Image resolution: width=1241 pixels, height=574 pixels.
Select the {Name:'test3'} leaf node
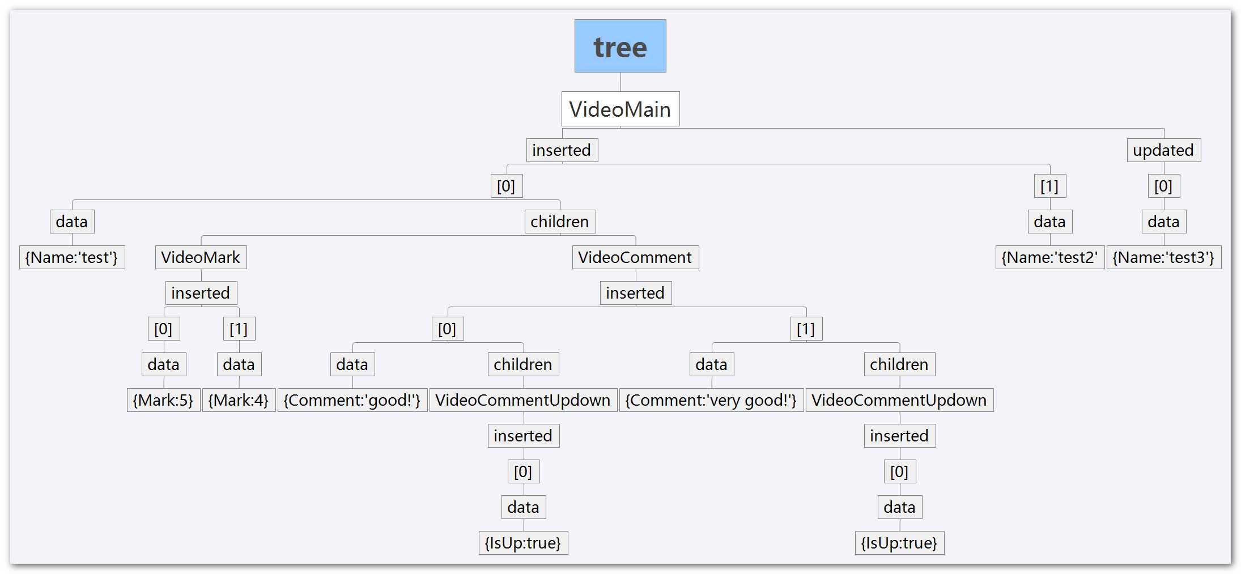(x=1163, y=257)
